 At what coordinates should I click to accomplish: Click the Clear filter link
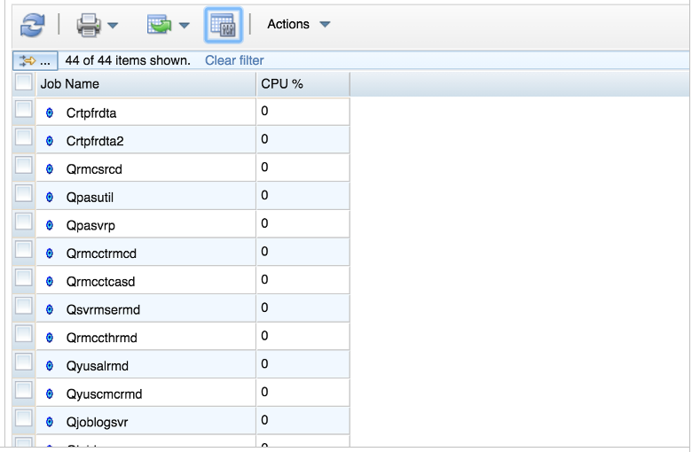pyautogui.click(x=234, y=60)
